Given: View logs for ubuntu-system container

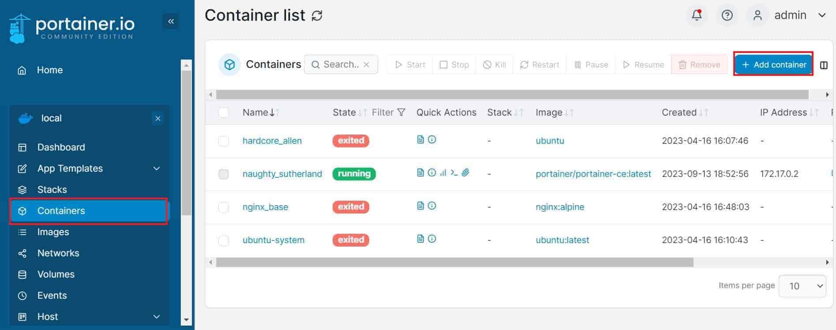Looking at the screenshot, I should click(420, 239).
